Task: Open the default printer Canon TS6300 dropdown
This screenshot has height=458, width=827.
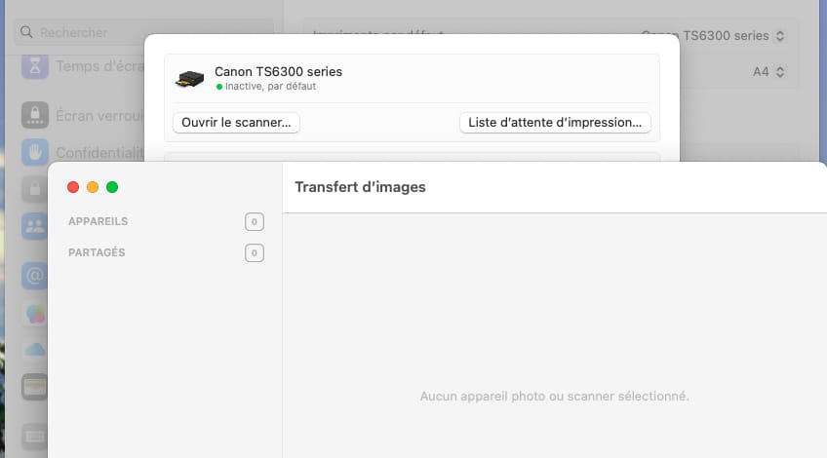Action: click(714, 36)
